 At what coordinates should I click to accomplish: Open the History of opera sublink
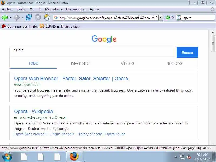coord(90,134)
